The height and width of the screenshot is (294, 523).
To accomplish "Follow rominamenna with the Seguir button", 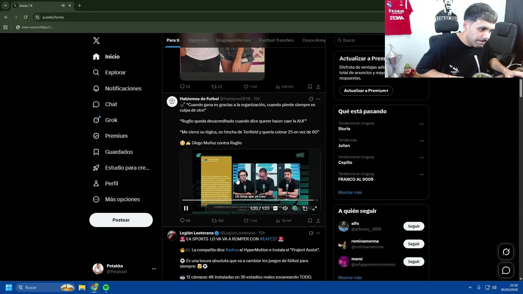I will [413, 244].
